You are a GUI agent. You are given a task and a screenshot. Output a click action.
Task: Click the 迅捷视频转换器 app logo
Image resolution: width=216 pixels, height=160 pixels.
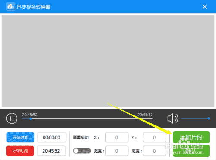pyautogui.click(x=10, y=6)
